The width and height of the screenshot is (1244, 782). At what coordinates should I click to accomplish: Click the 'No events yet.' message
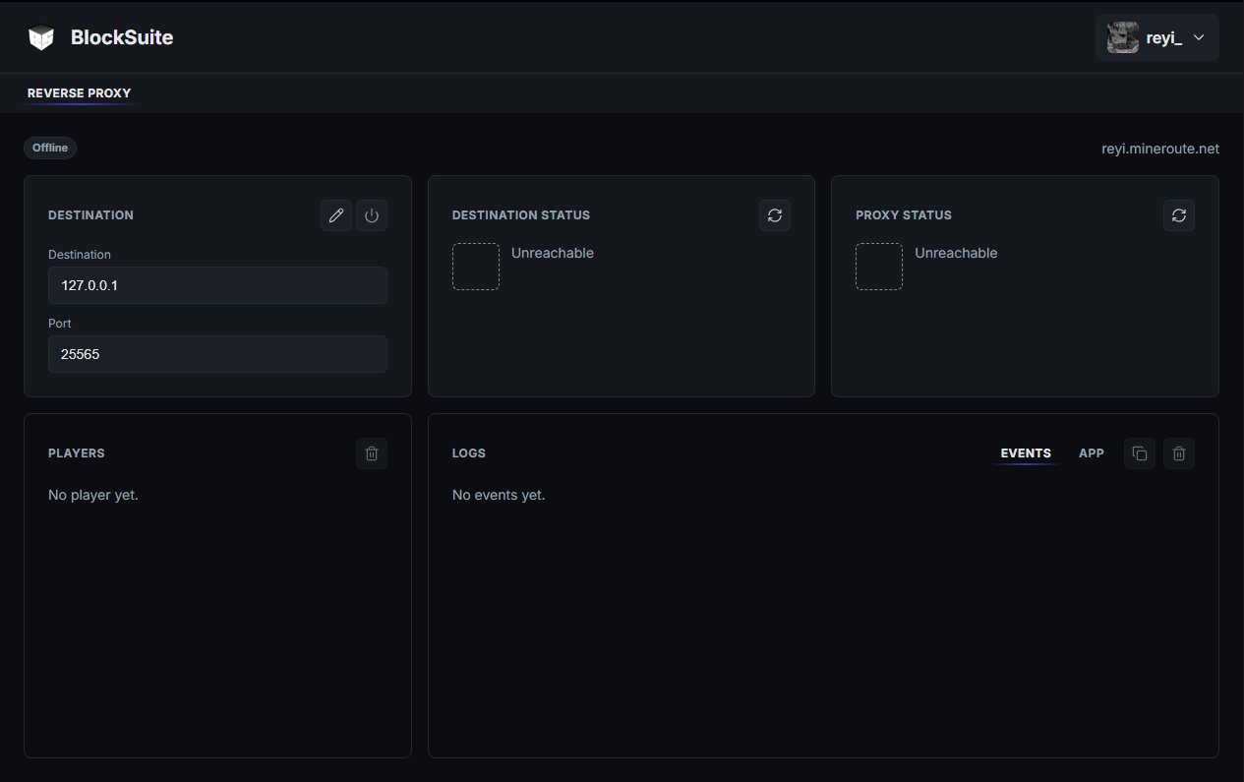pos(499,495)
